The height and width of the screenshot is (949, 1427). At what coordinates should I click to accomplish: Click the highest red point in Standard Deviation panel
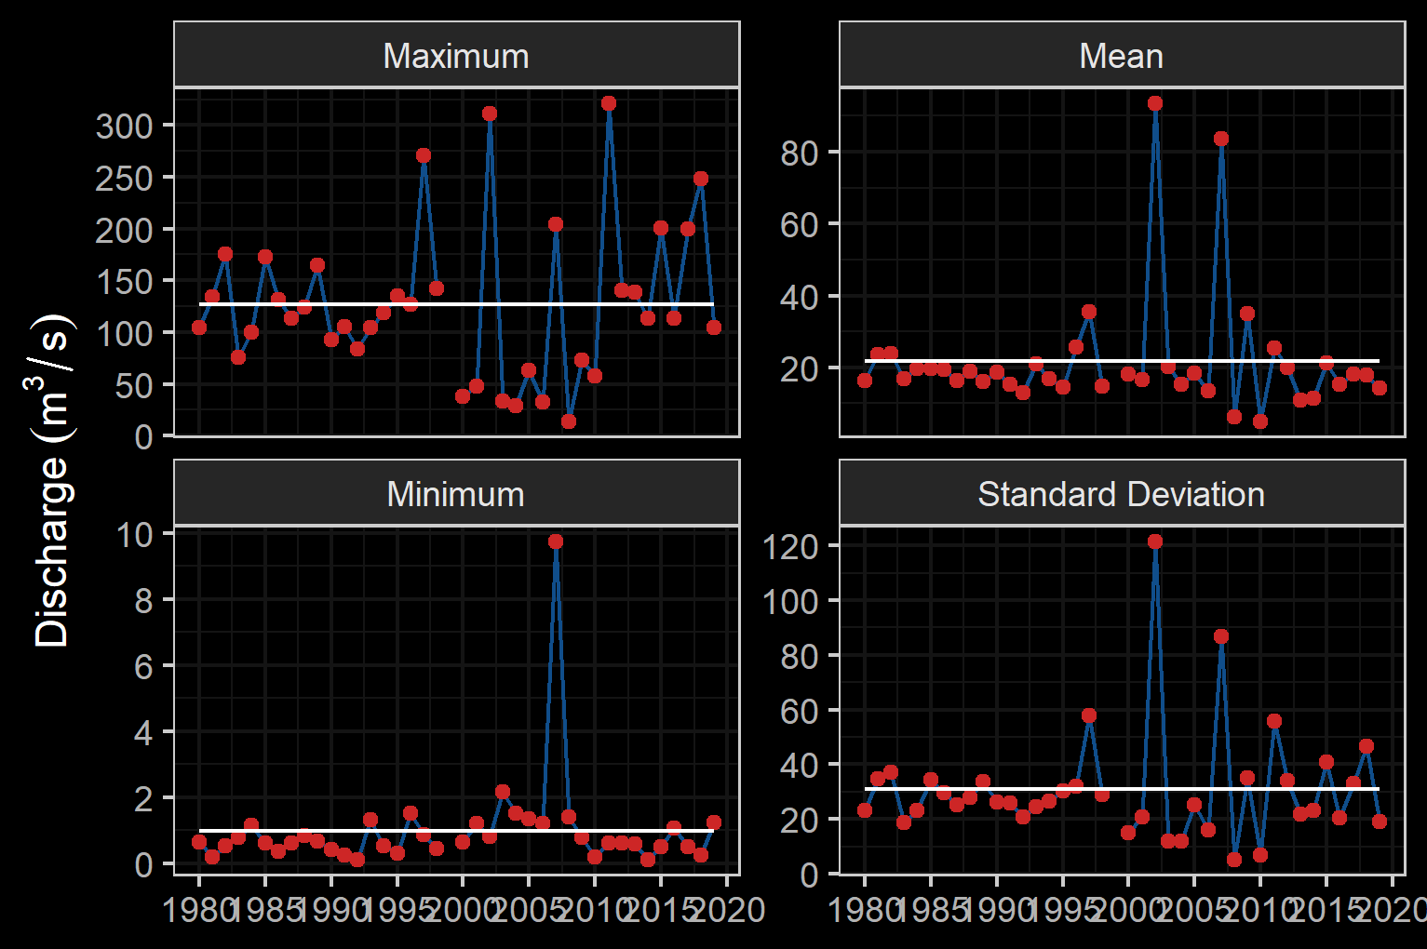pos(1155,541)
